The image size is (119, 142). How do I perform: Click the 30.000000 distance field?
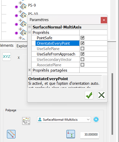click(x=90, y=135)
